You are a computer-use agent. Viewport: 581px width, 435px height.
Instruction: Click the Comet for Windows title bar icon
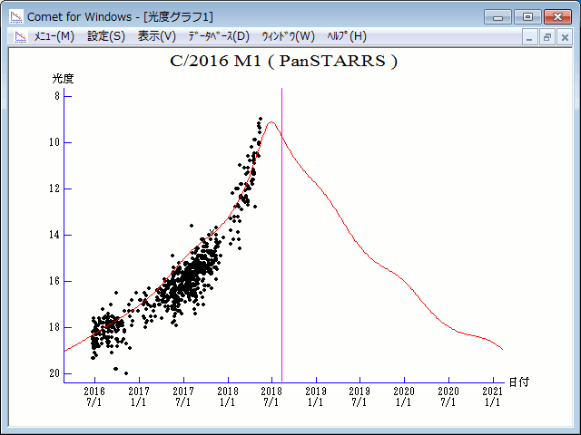[15, 16]
